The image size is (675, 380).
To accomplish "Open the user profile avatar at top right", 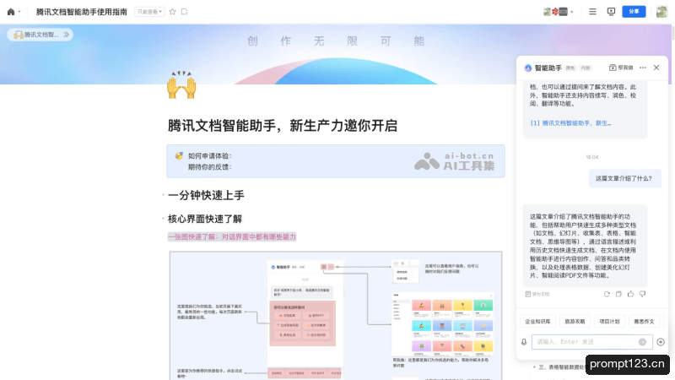I will click(661, 12).
